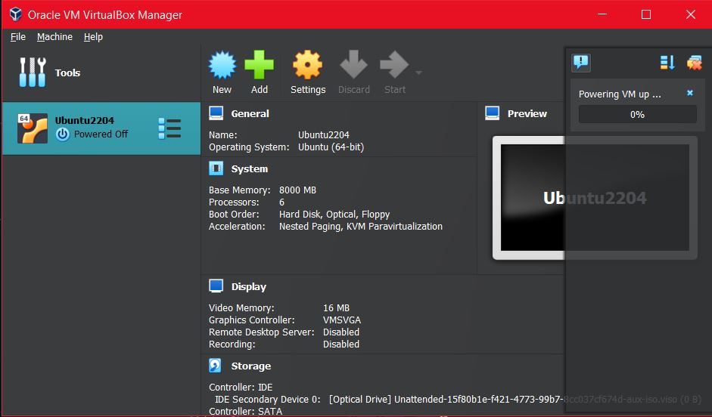
Task: Click the System section heading
Action: tap(249, 169)
